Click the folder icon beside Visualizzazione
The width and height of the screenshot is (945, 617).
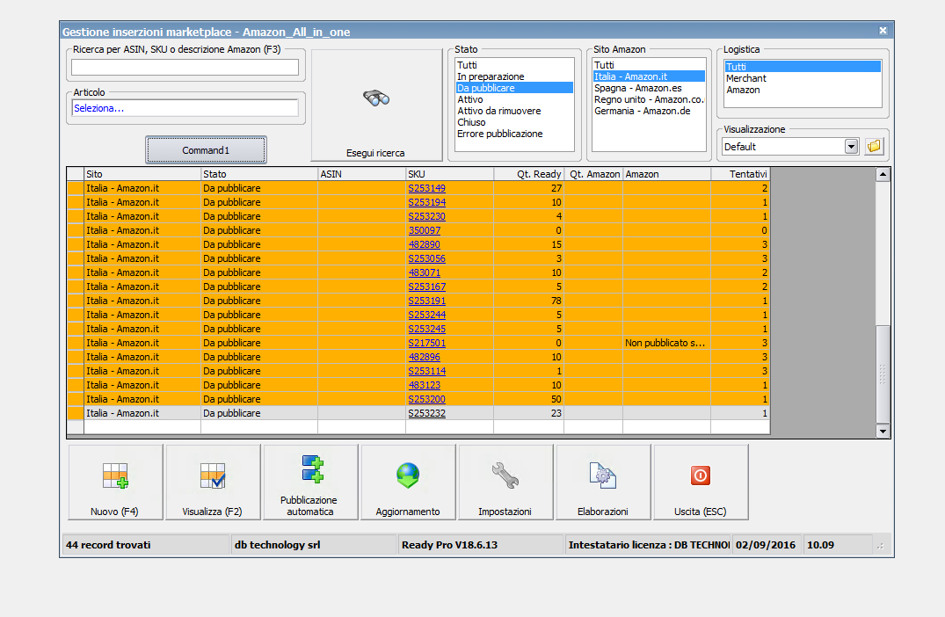874,147
